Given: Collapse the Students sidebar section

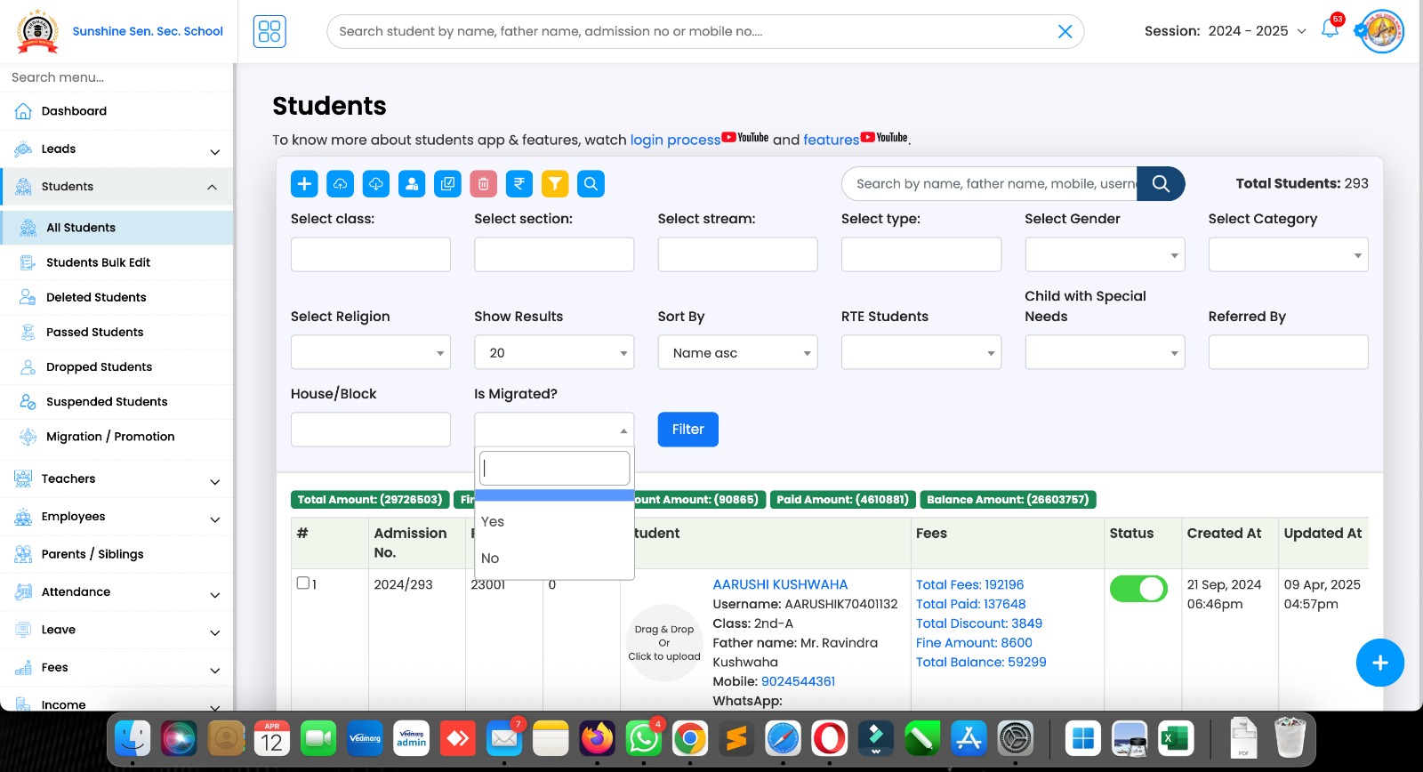Looking at the screenshot, I should [x=117, y=187].
